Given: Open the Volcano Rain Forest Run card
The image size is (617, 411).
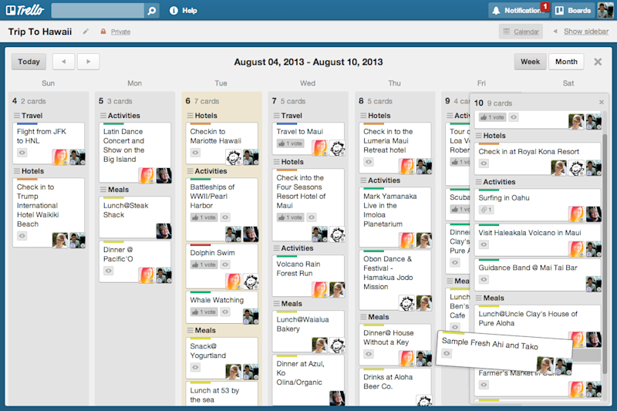Looking at the screenshot, I should pos(308,276).
